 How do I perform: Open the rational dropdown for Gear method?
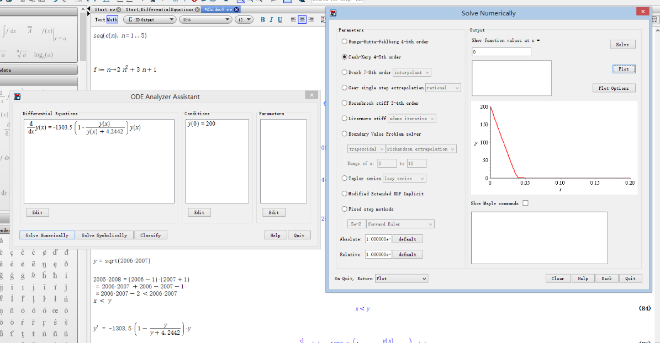tap(443, 88)
